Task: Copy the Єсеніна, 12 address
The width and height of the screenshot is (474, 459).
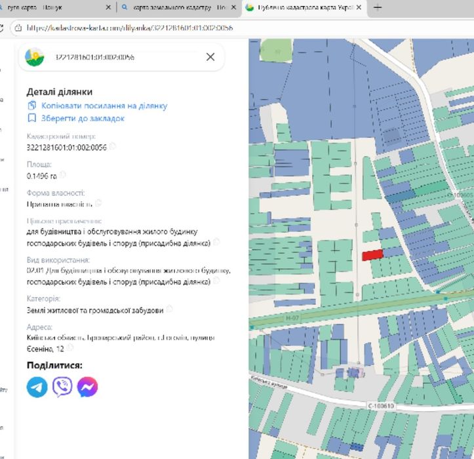Action: point(69,348)
